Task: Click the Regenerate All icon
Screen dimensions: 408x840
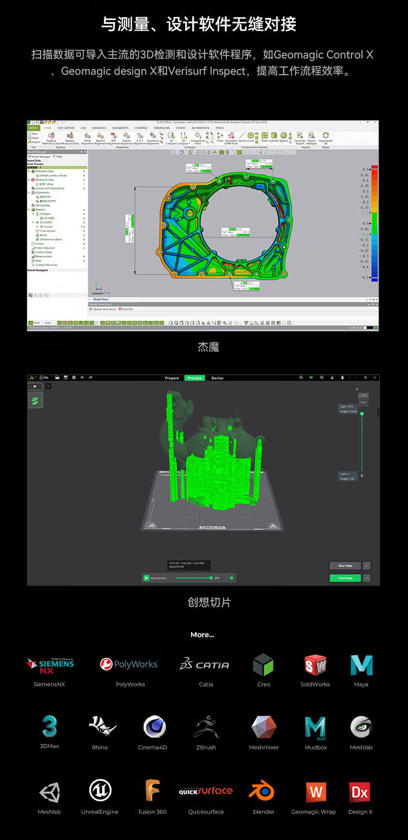Action: click(325, 136)
